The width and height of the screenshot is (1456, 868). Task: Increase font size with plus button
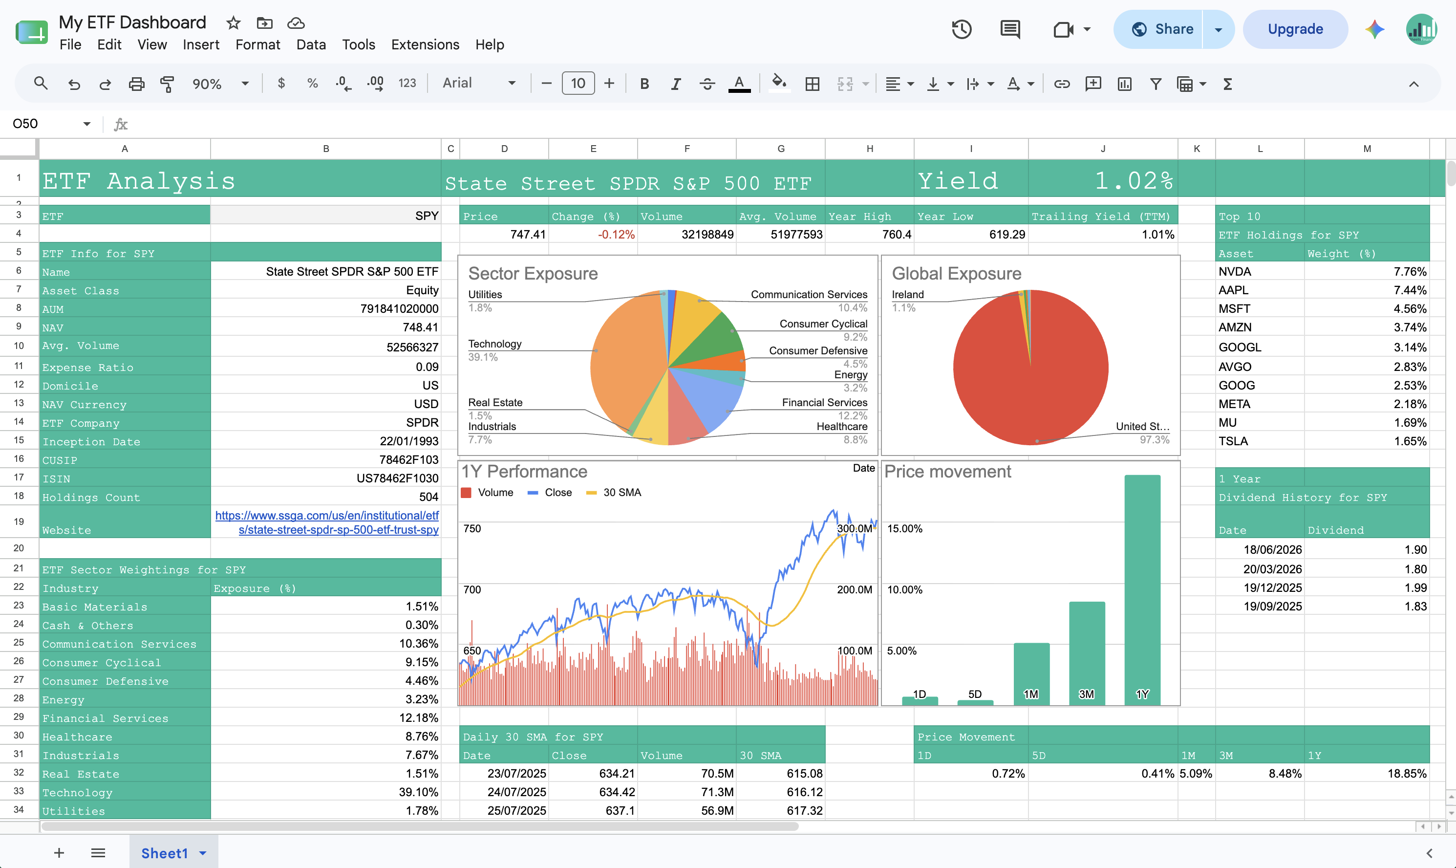609,84
